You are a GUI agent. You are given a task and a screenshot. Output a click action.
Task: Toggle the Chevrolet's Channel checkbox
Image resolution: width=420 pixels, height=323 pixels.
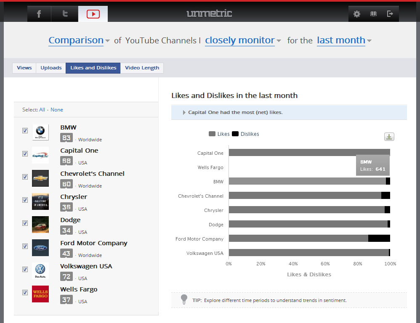25,177
